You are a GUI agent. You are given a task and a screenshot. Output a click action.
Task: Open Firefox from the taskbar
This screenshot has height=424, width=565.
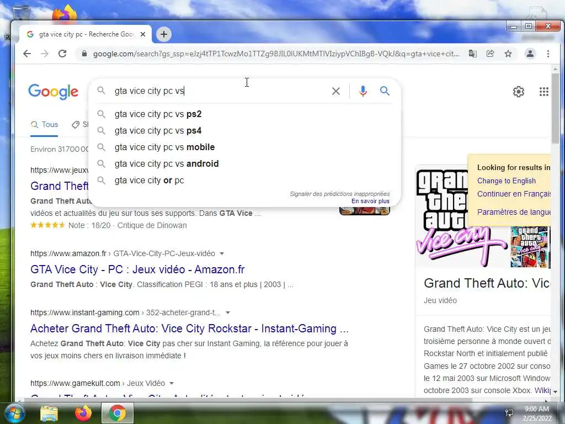[x=83, y=414]
